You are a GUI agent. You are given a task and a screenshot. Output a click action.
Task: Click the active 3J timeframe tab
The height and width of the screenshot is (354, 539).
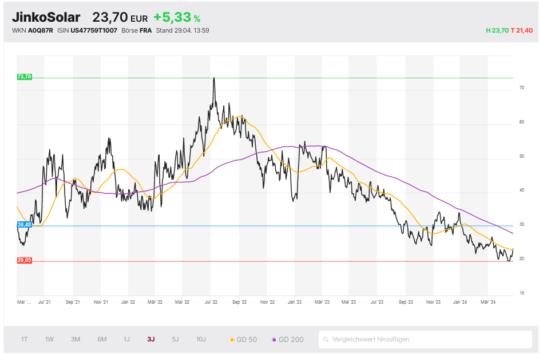tap(151, 339)
